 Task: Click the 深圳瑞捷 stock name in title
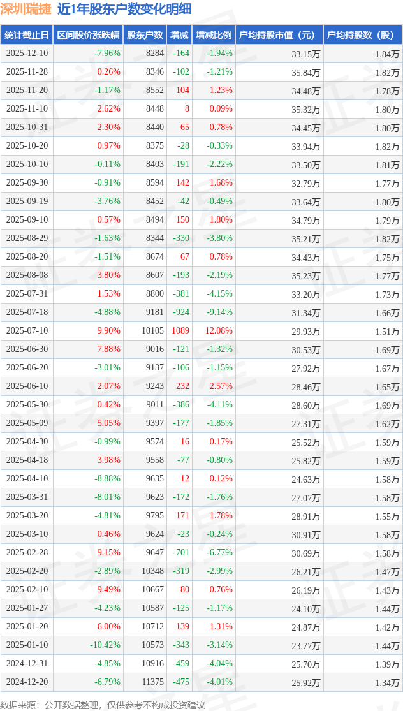pos(26,9)
